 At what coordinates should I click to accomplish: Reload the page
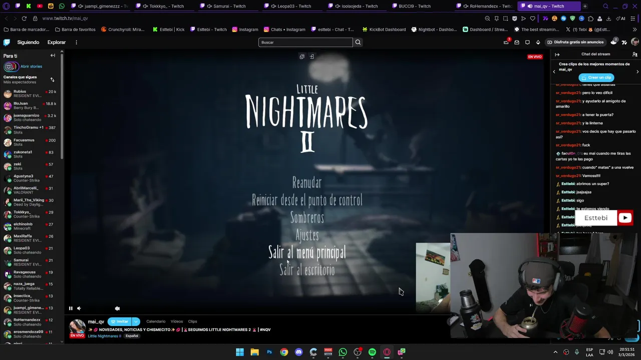[x=24, y=18]
